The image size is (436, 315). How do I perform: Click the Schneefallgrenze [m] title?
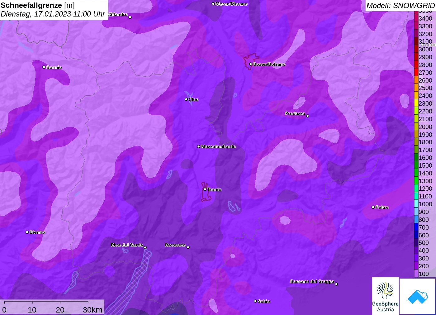pos(38,5)
